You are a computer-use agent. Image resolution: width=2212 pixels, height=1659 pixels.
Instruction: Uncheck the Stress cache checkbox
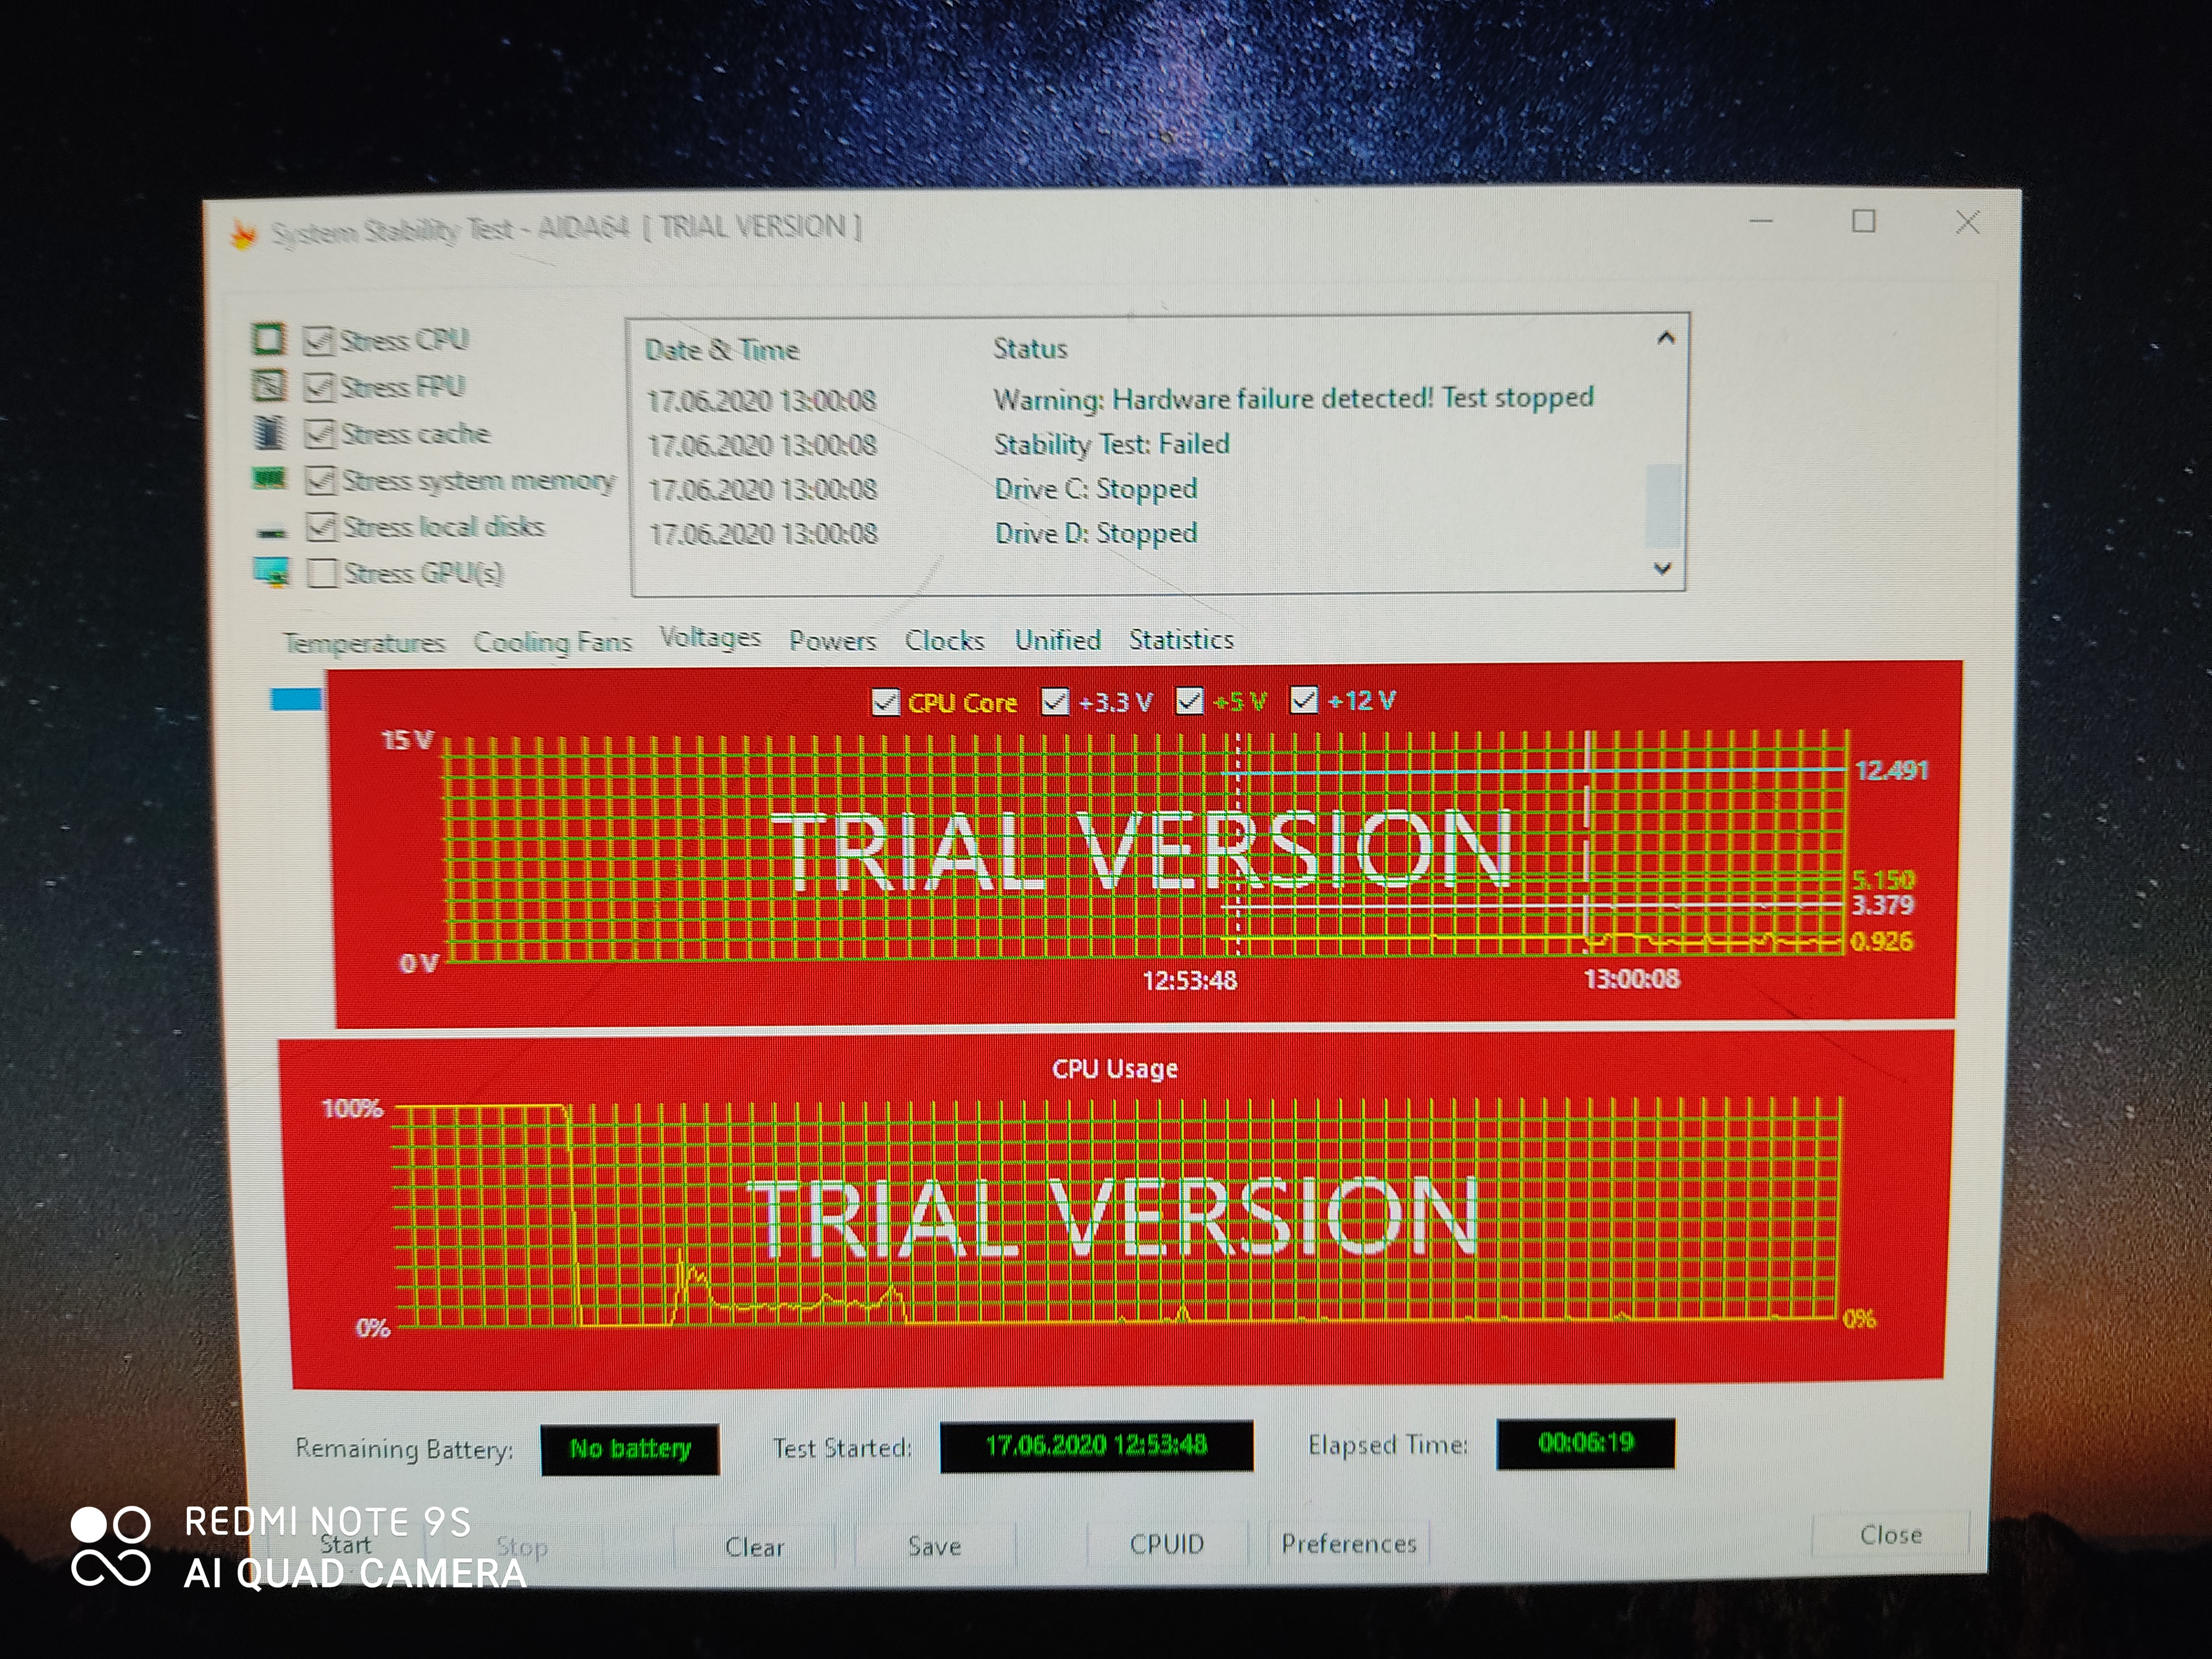(x=320, y=433)
